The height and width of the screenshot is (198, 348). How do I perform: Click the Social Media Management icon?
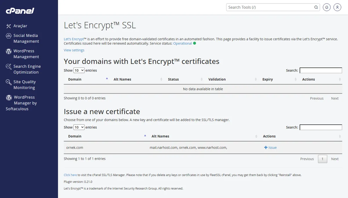[9, 36]
